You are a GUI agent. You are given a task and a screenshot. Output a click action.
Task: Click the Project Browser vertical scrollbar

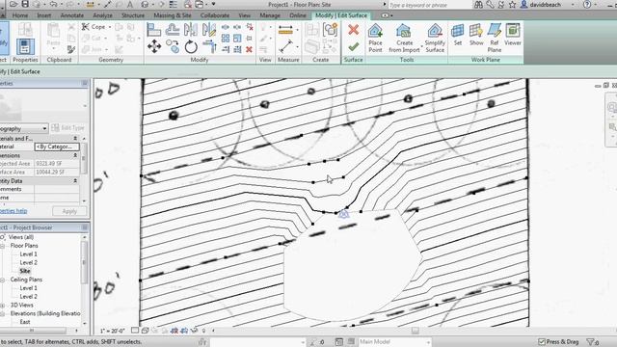pos(84,262)
